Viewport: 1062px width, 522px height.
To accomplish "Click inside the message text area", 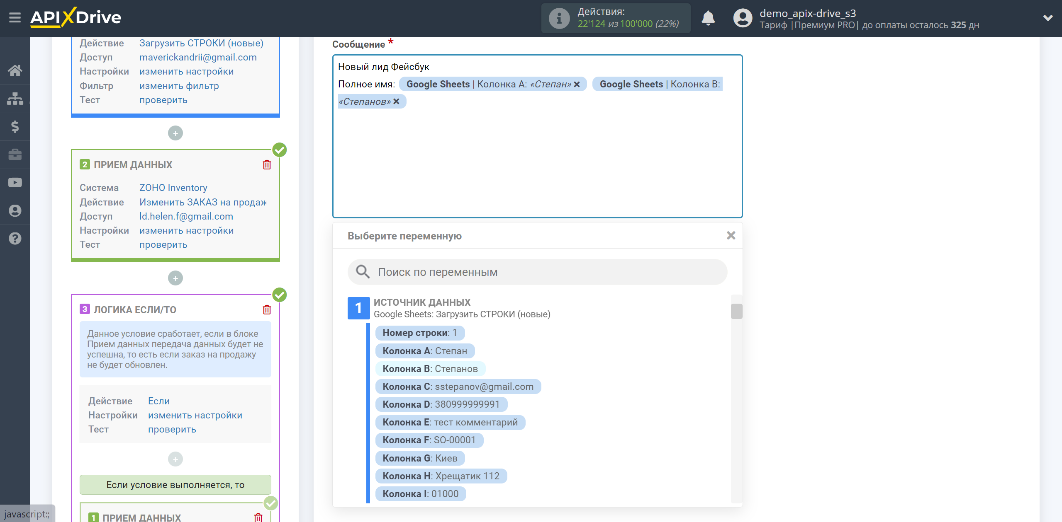I will click(537, 136).
